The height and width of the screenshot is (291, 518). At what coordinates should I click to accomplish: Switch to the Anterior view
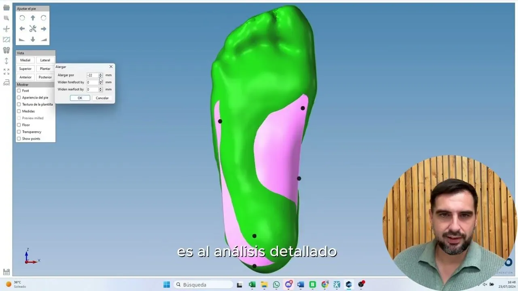25,77
